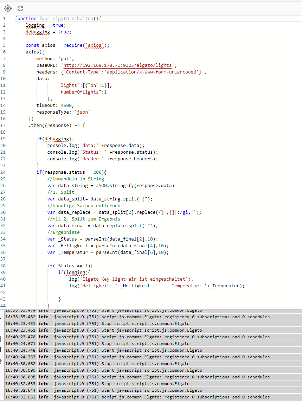Click the comment //mit 2. Split zum Ergebnis
The image size is (302, 403).
[84, 219]
